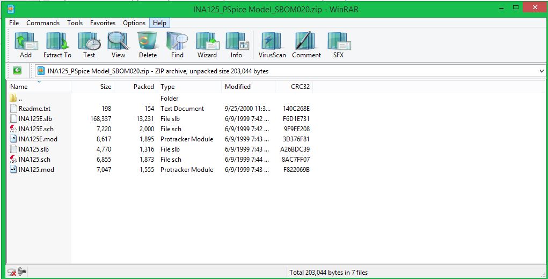Screen dimensions: 548x279
Task: Open the Options menu
Action: coord(134,23)
